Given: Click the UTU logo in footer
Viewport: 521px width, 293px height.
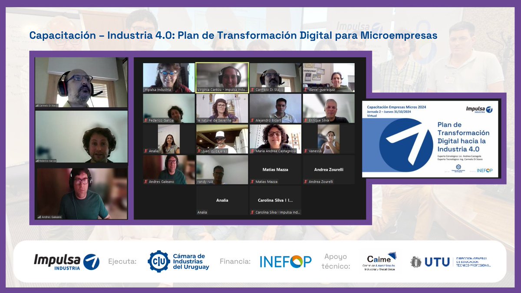Looking at the screenshot, I should 450,261.
